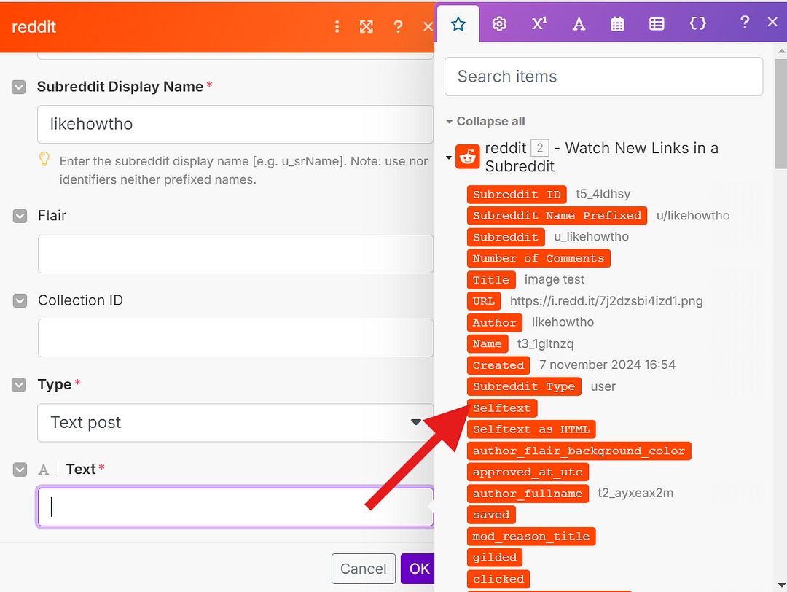This screenshot has height=592, width=787.
Task: Click the sample value 't2_ayxeax2m'
Action: (635, 494)
